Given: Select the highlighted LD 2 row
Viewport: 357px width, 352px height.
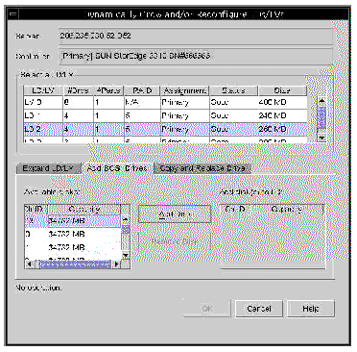Looking at the screenshot, I should (x=165, y=129).
